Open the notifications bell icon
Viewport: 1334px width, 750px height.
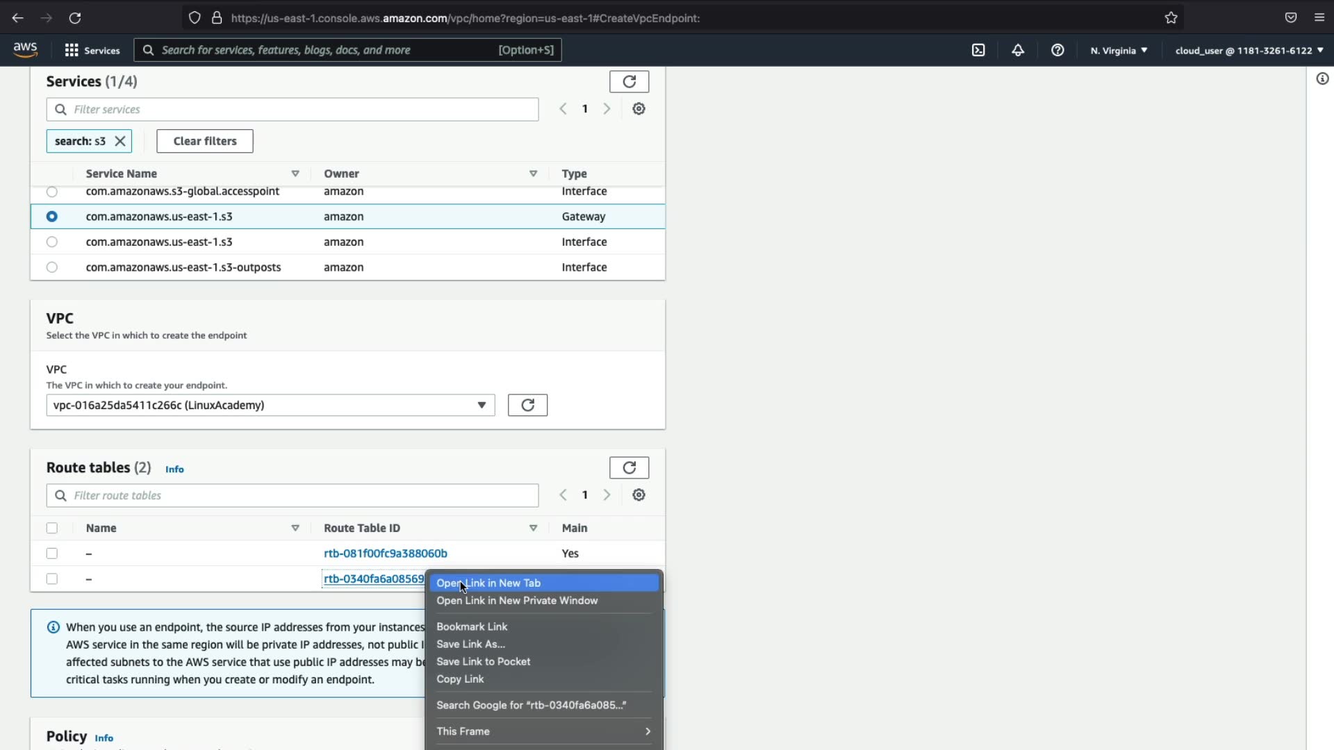pyautogui.click(x=1018, y=50)
